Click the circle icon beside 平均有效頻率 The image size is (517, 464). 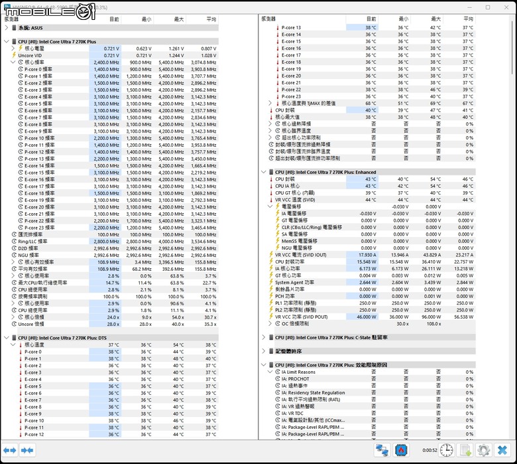click(14, 269)
